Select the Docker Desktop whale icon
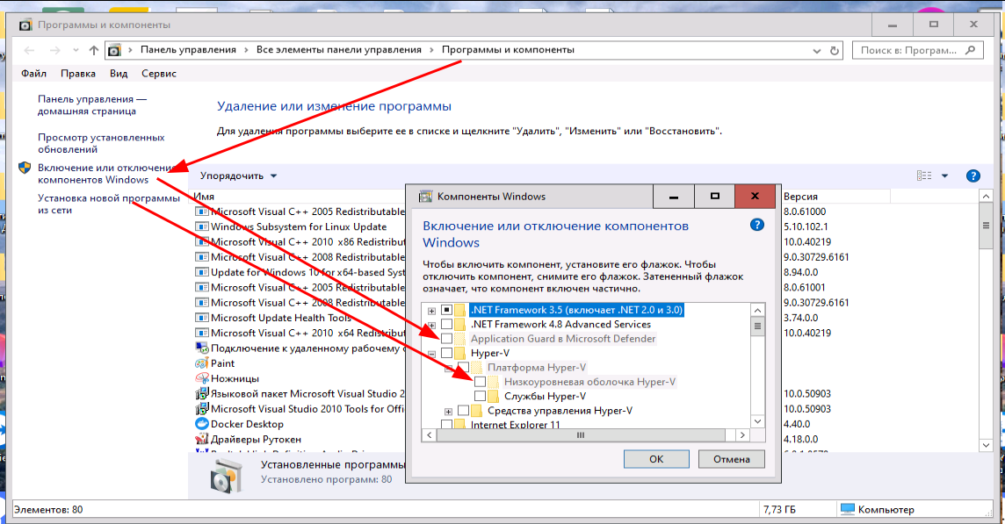The height and width of the screenshot is (524, 1005). pos(202,424)
